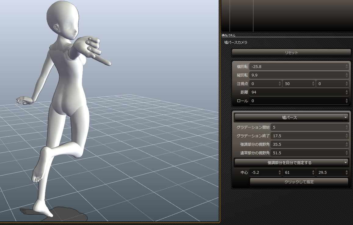The width and height of the screenshot is (353, 225).
Task: Click the 距離 input field showing 94
Action: click(296, 92)
